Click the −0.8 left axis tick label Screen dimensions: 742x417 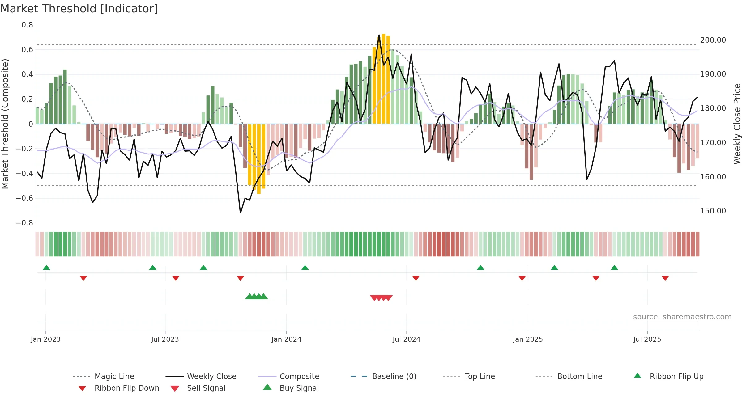[24, 223]
